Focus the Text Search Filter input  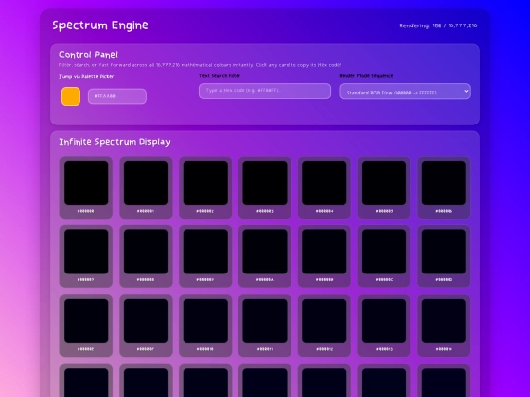(265, 91)
